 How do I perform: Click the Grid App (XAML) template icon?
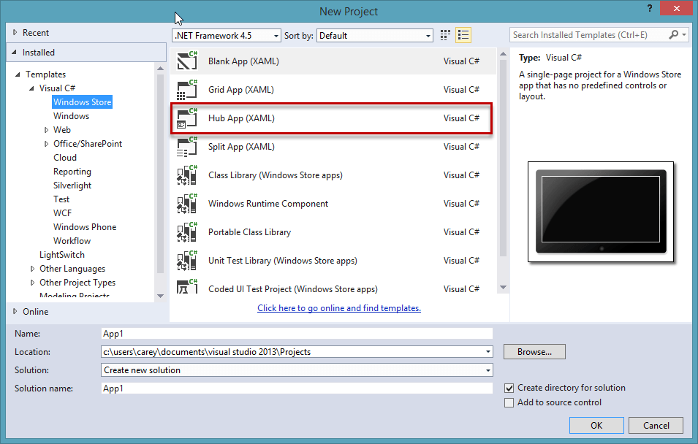click(x=187, y=89)
